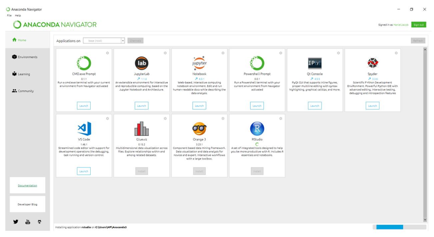Open the Developer Blog link
Viewport: 434px width, 237px height.
point(27,204)
